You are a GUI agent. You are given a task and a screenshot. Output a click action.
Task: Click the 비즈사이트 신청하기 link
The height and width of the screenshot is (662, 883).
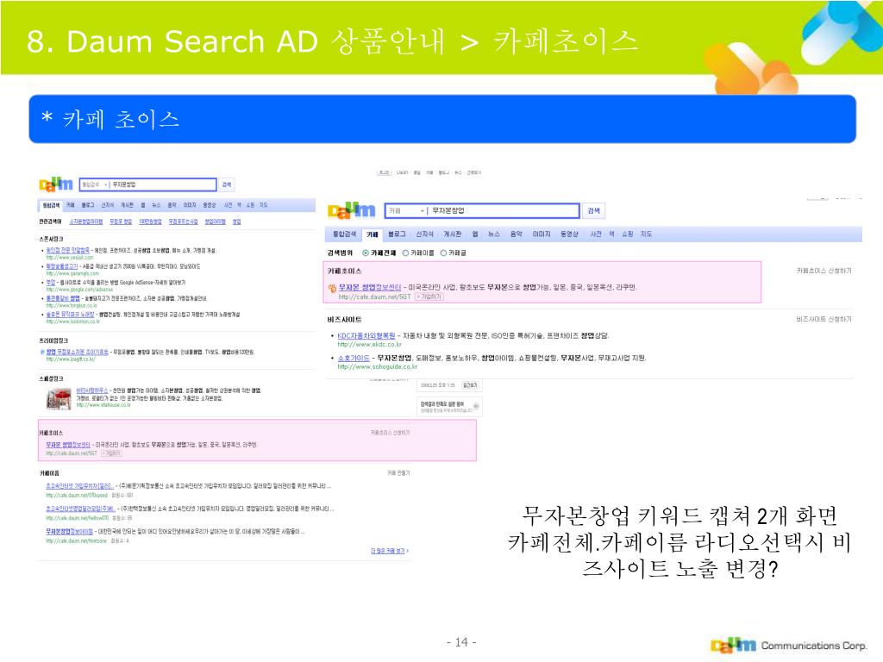824,319
